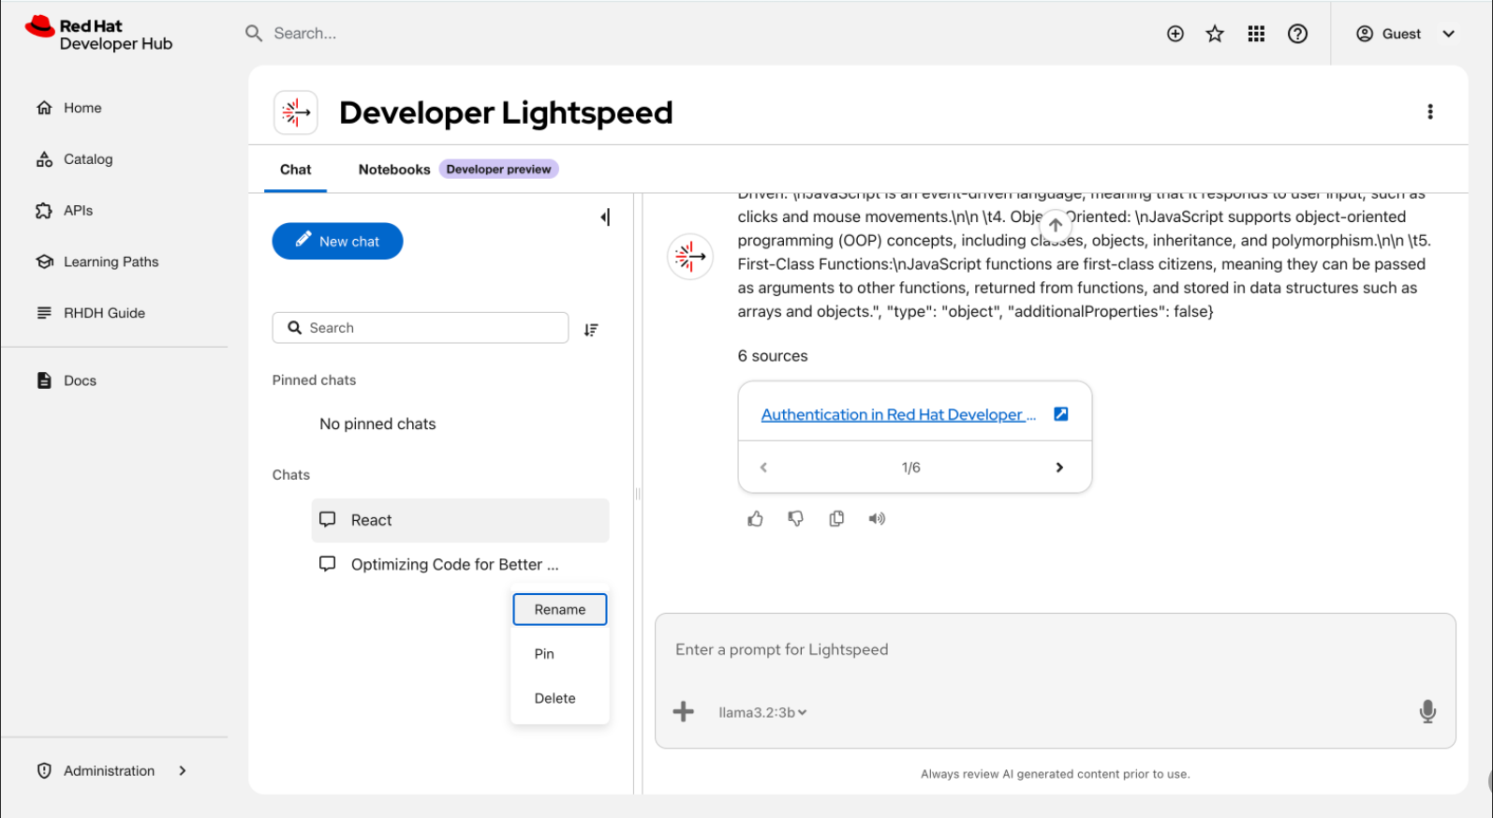Open the Authentication in Red Hat Developer link
1493x818 pixels.
click(x=898, y=414)
